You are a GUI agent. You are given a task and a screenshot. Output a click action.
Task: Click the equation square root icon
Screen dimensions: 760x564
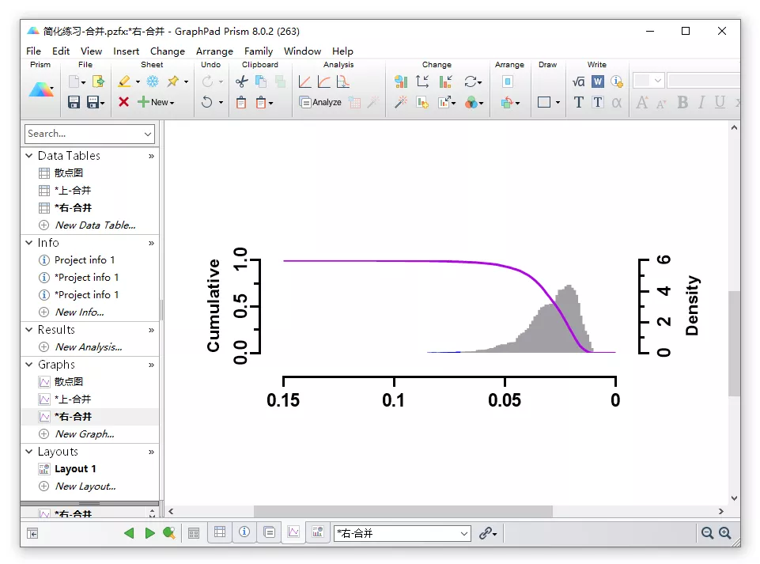point(578,81)
